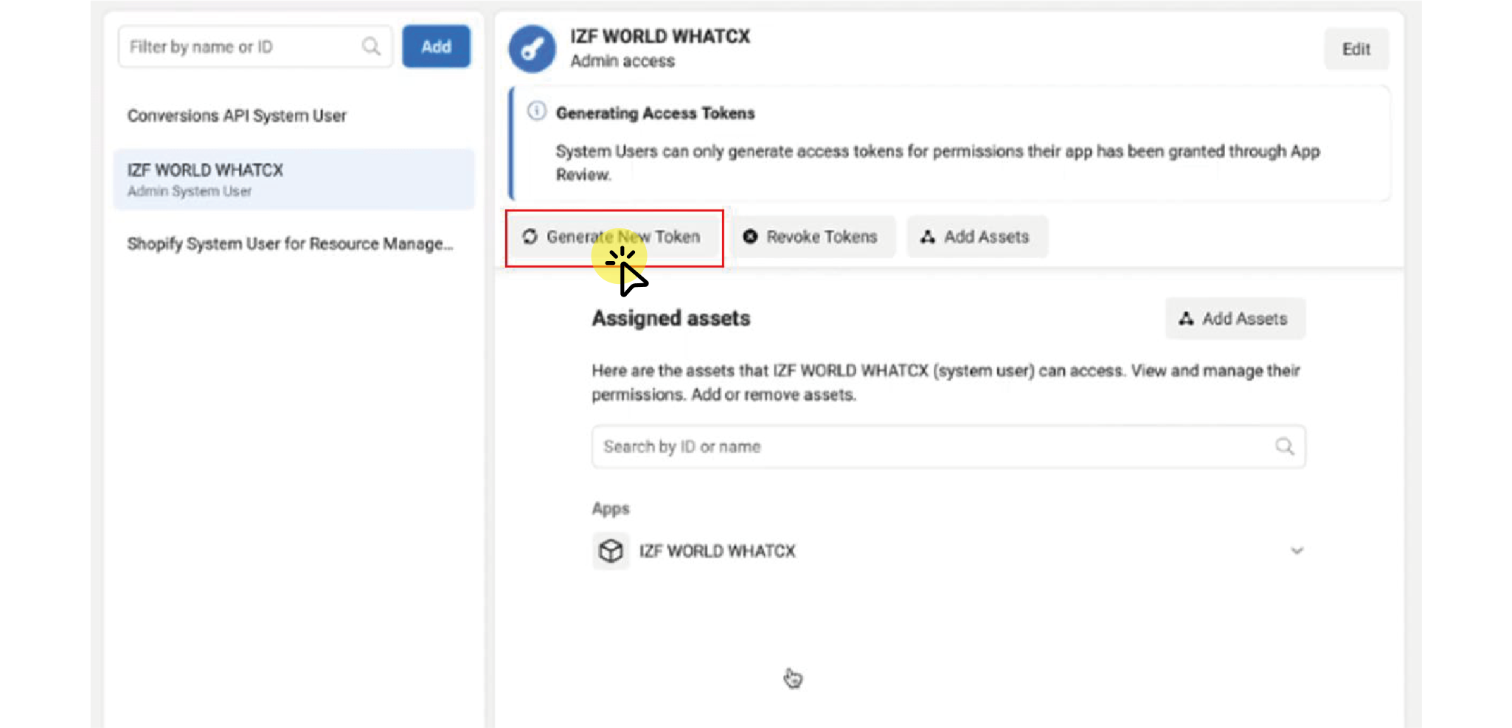The width and height of the screenshot is (1512, 728).
Task: Click the Edit button
Action: coord(1356,49)
